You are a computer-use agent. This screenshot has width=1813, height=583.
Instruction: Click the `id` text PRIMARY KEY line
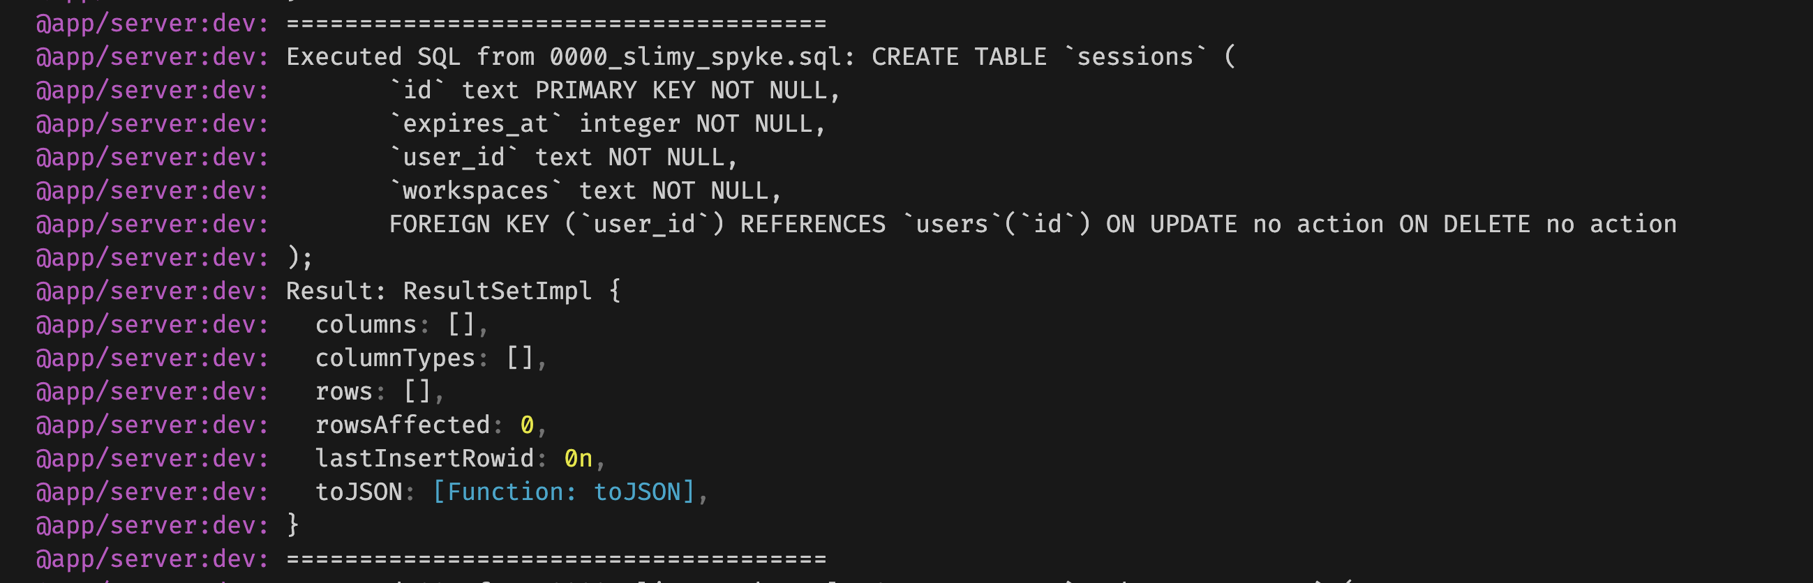coord(615,91)
